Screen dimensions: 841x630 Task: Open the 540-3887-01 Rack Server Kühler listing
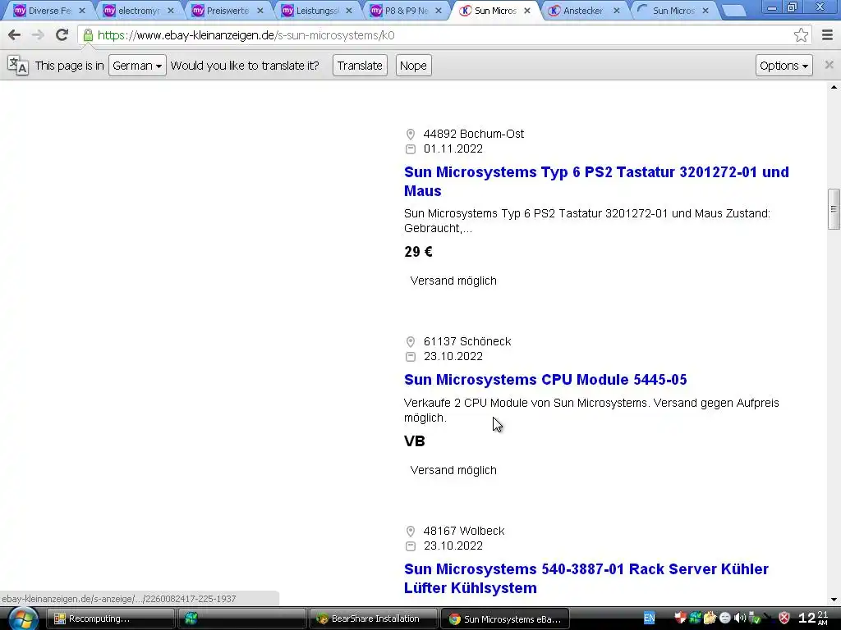(586, 578)
